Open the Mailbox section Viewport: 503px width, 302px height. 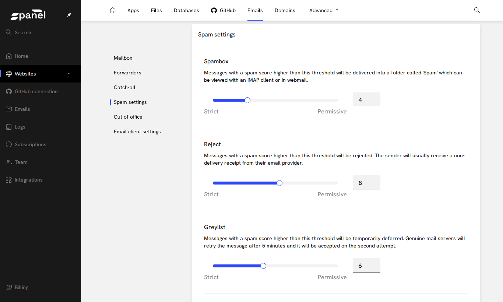(123, 58)
